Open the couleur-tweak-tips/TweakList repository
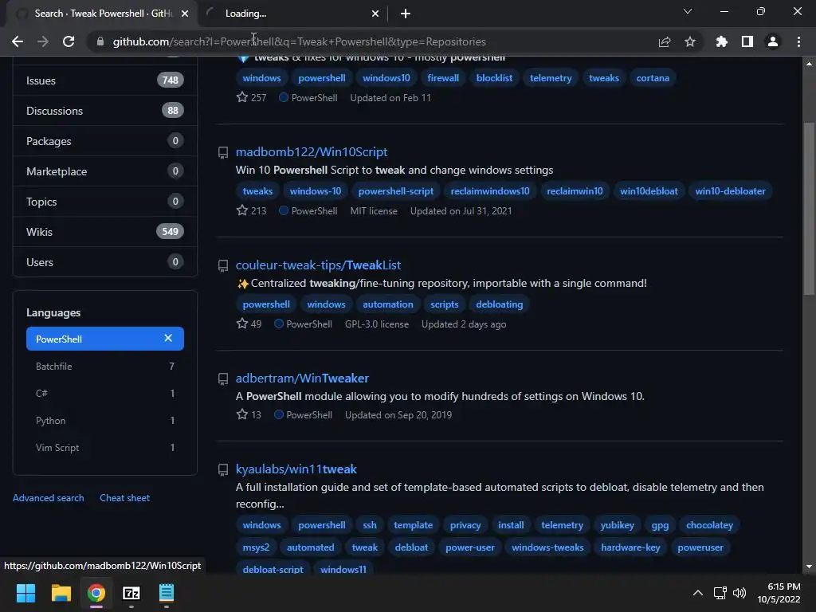 pos(318,265)
